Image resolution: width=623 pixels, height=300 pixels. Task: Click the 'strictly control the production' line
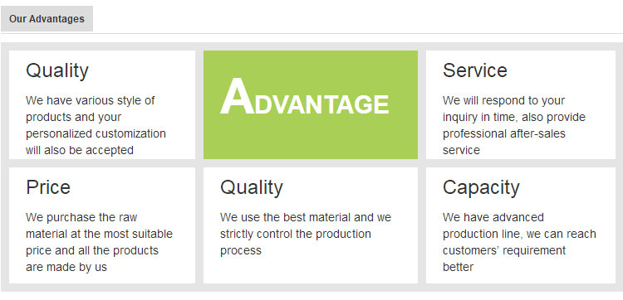tap(296, 234)
